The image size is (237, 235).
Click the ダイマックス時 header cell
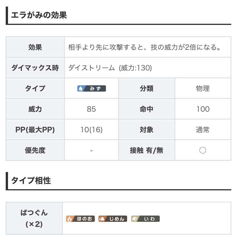click(x=35, y=68)
